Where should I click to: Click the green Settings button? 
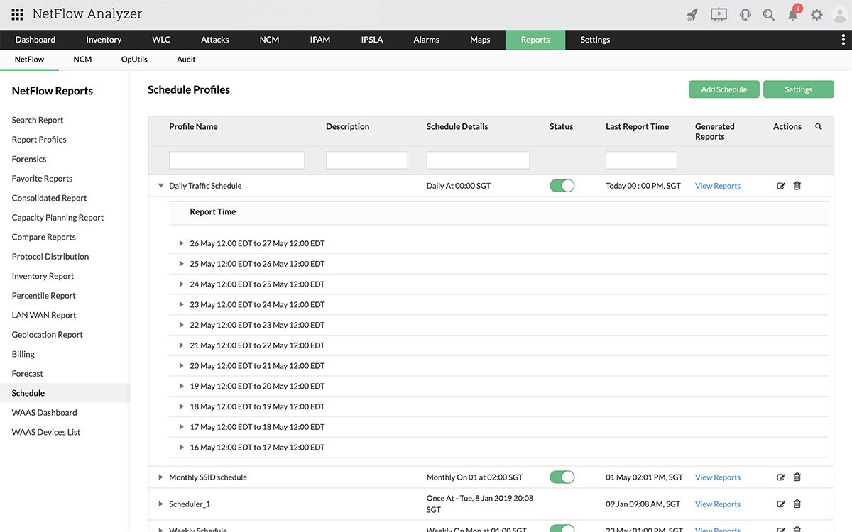[x=798, y=89]
